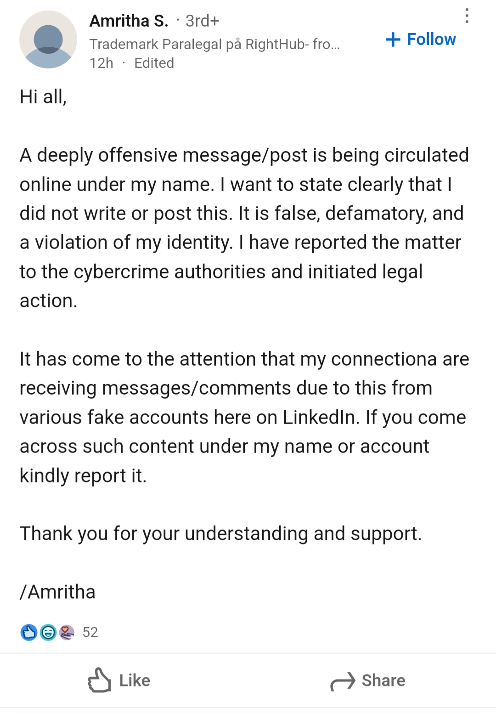Screen dimensions: 496x714
Task: Open the Amritha S. name link
Action: (129, 21)
